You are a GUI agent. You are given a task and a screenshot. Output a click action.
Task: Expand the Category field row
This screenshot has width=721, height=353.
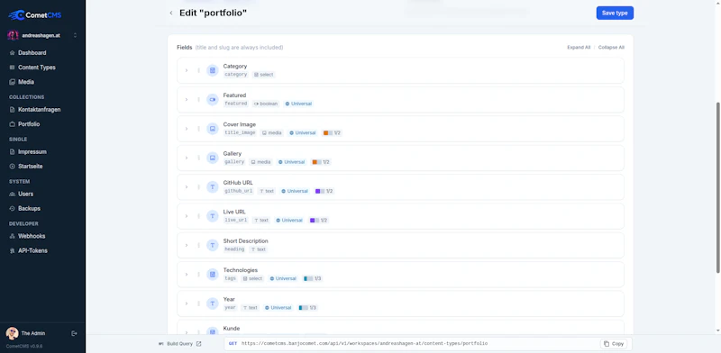(x=187, y=70)
